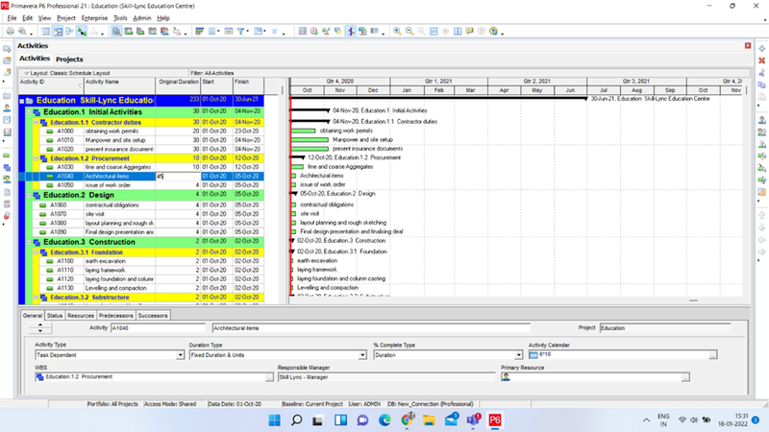Collapse Education.1.1 Contractor duties band

[36, 123]
